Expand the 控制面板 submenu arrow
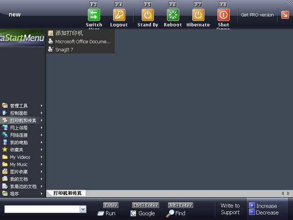 tap(42, 113)
